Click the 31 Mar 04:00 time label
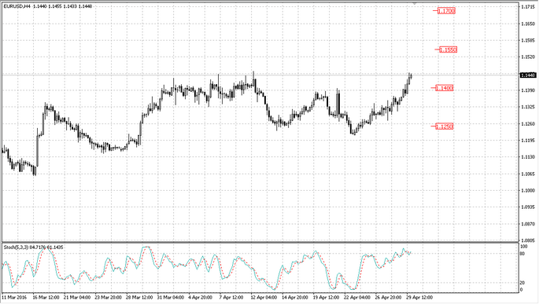 (x=171, y=298)
